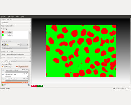Open the View menu
The image size is (131, 105).
pyautogui.click(x=17, y=17)
